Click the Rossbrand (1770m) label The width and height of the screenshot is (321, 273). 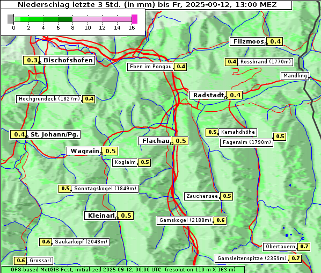click(265, 62)
